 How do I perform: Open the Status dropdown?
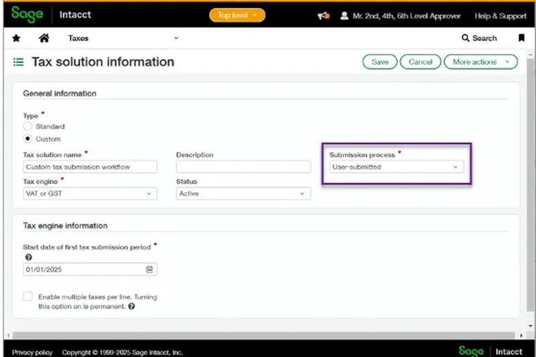click(x=243, y=194)
